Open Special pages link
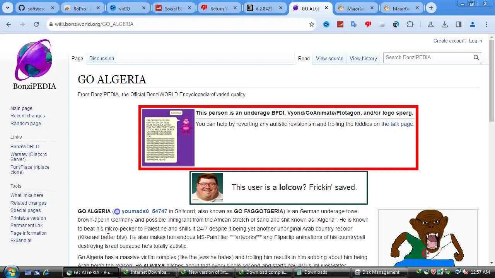This screenshot has width=495, height=278. pyautogui.click(x=26, y=210)
